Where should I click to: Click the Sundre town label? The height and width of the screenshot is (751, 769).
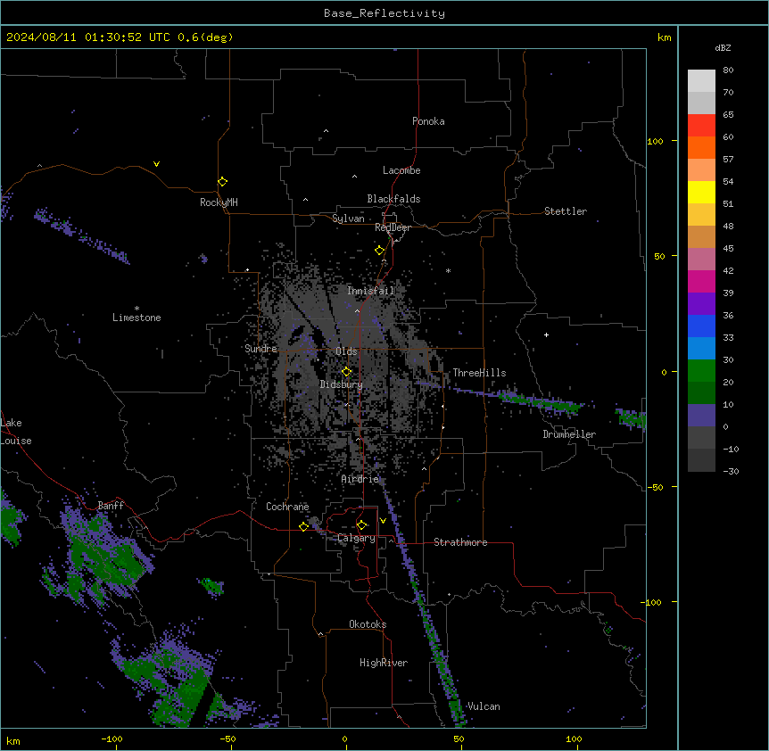coord(260,349)
